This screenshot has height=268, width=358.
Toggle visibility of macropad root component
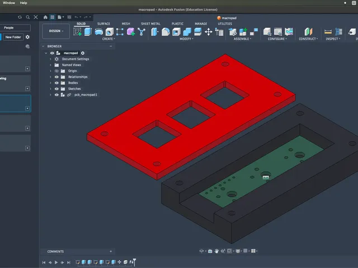(x=52, y=53)
